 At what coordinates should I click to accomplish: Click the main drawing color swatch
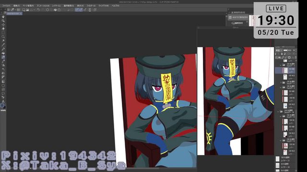pos(2,106)
